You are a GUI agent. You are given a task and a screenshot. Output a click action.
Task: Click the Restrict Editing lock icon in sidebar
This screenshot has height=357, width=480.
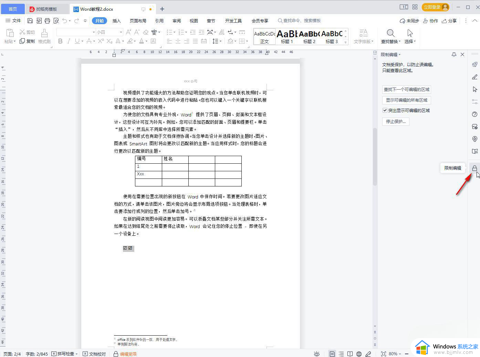click(474, 168)
